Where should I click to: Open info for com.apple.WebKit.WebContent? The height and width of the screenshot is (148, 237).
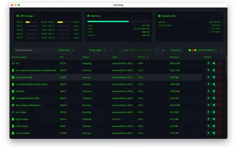[214, 84]
